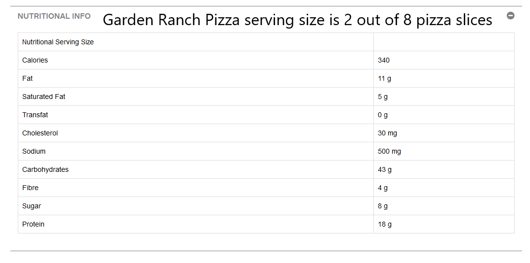
Task: Select the Fat row label
Action: 27,79
